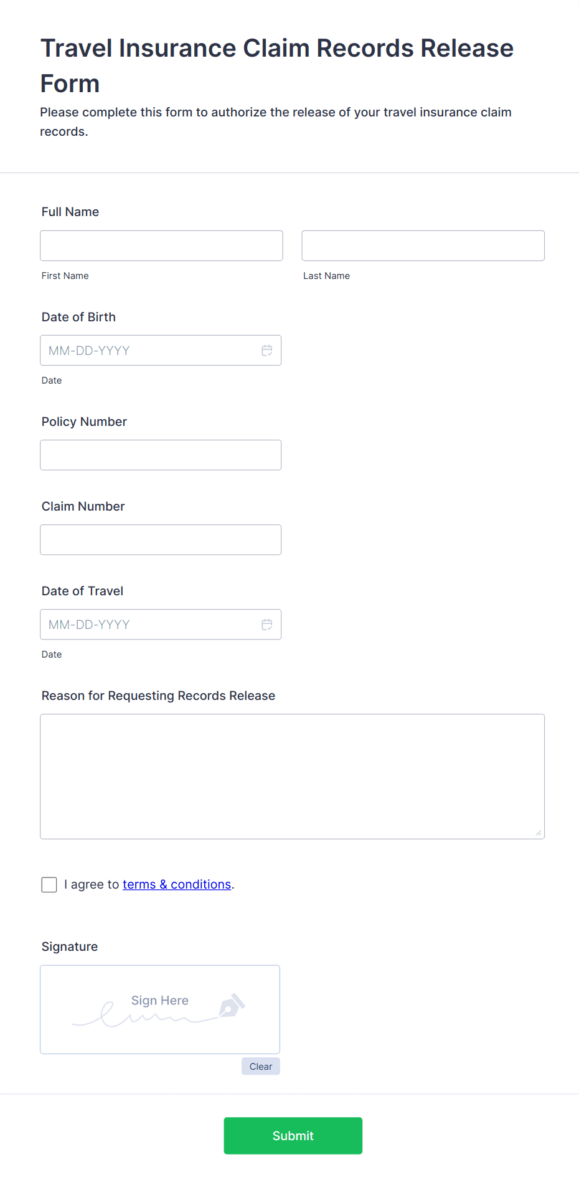Open the Date of Travel calendar picker icon

point(266,625)
